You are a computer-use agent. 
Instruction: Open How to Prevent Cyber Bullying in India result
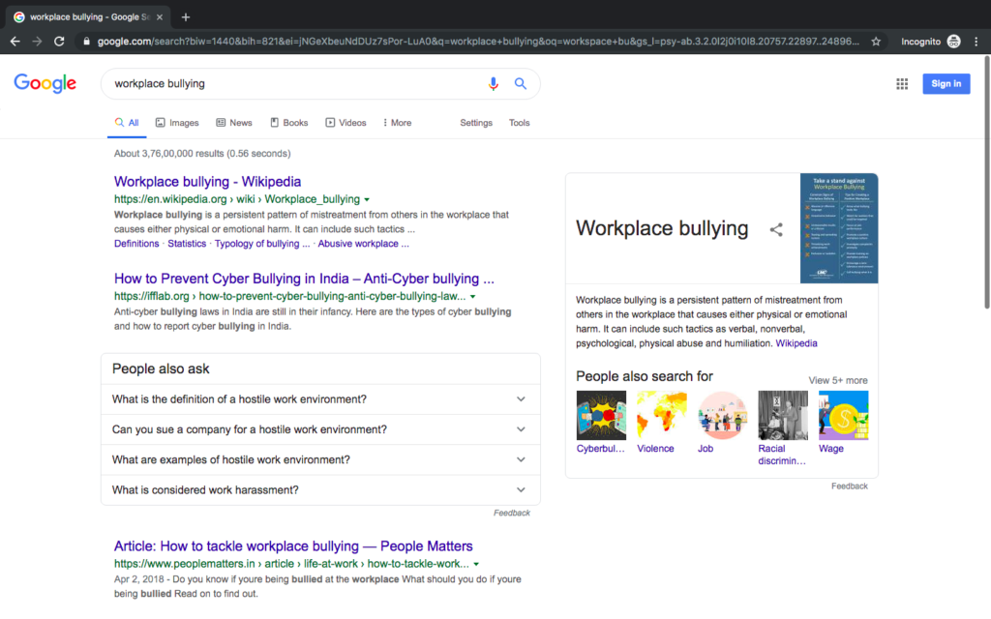[304, 279]
